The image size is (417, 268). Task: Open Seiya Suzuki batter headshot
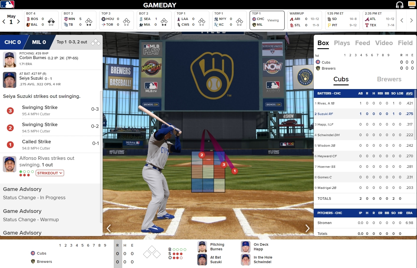point(10,80)
